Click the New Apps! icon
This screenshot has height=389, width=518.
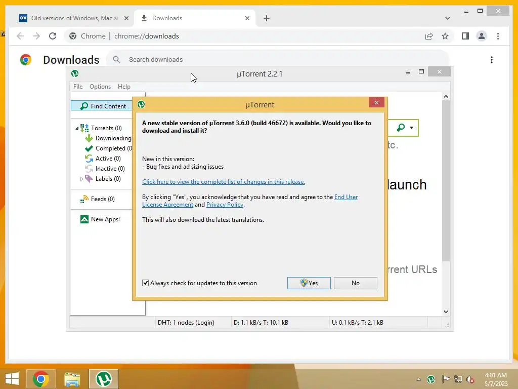pos(84,219)
